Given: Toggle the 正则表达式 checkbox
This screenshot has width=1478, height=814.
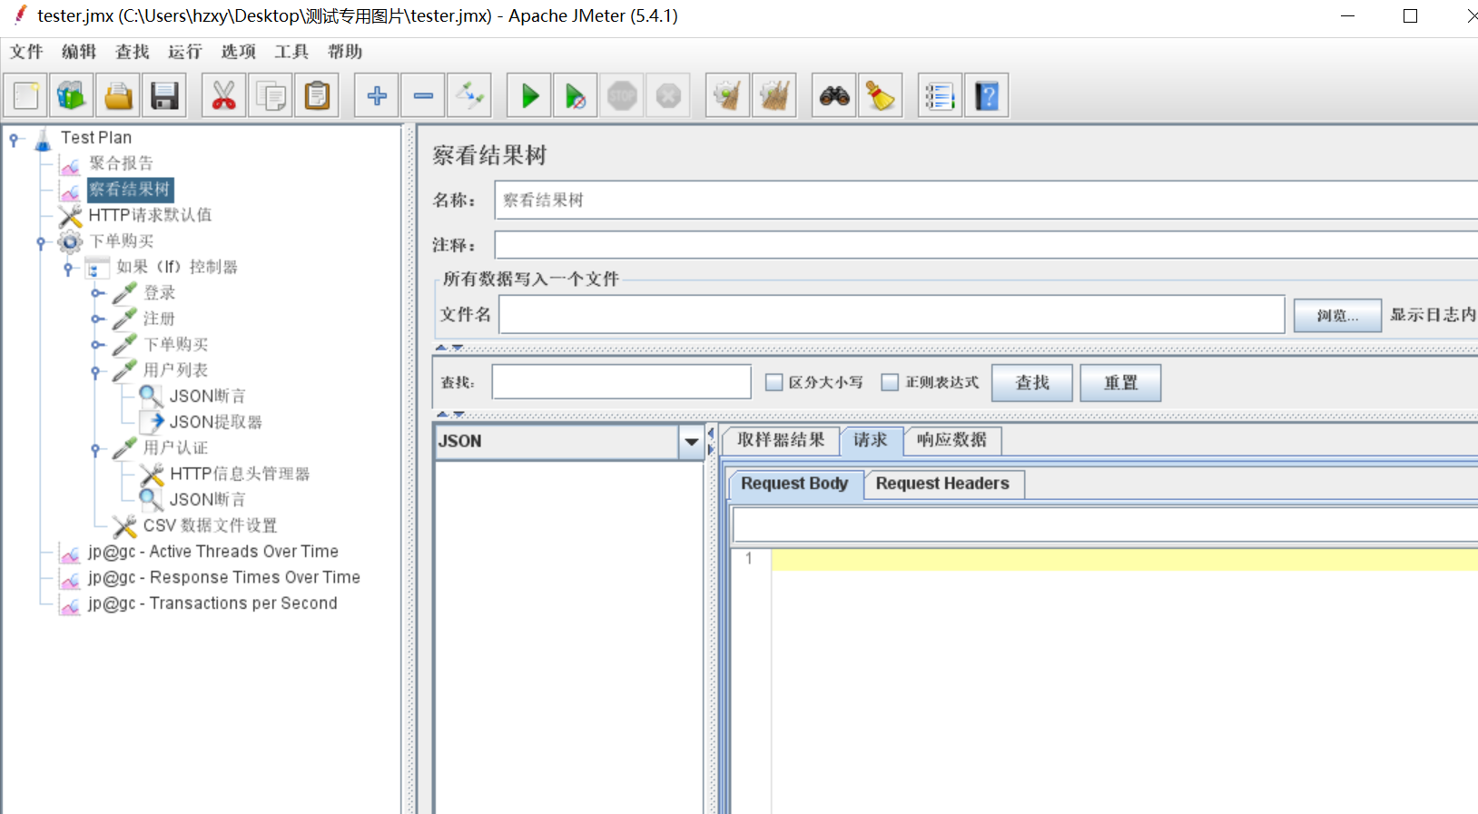Looking at the screenshot, I should point(890,382).
